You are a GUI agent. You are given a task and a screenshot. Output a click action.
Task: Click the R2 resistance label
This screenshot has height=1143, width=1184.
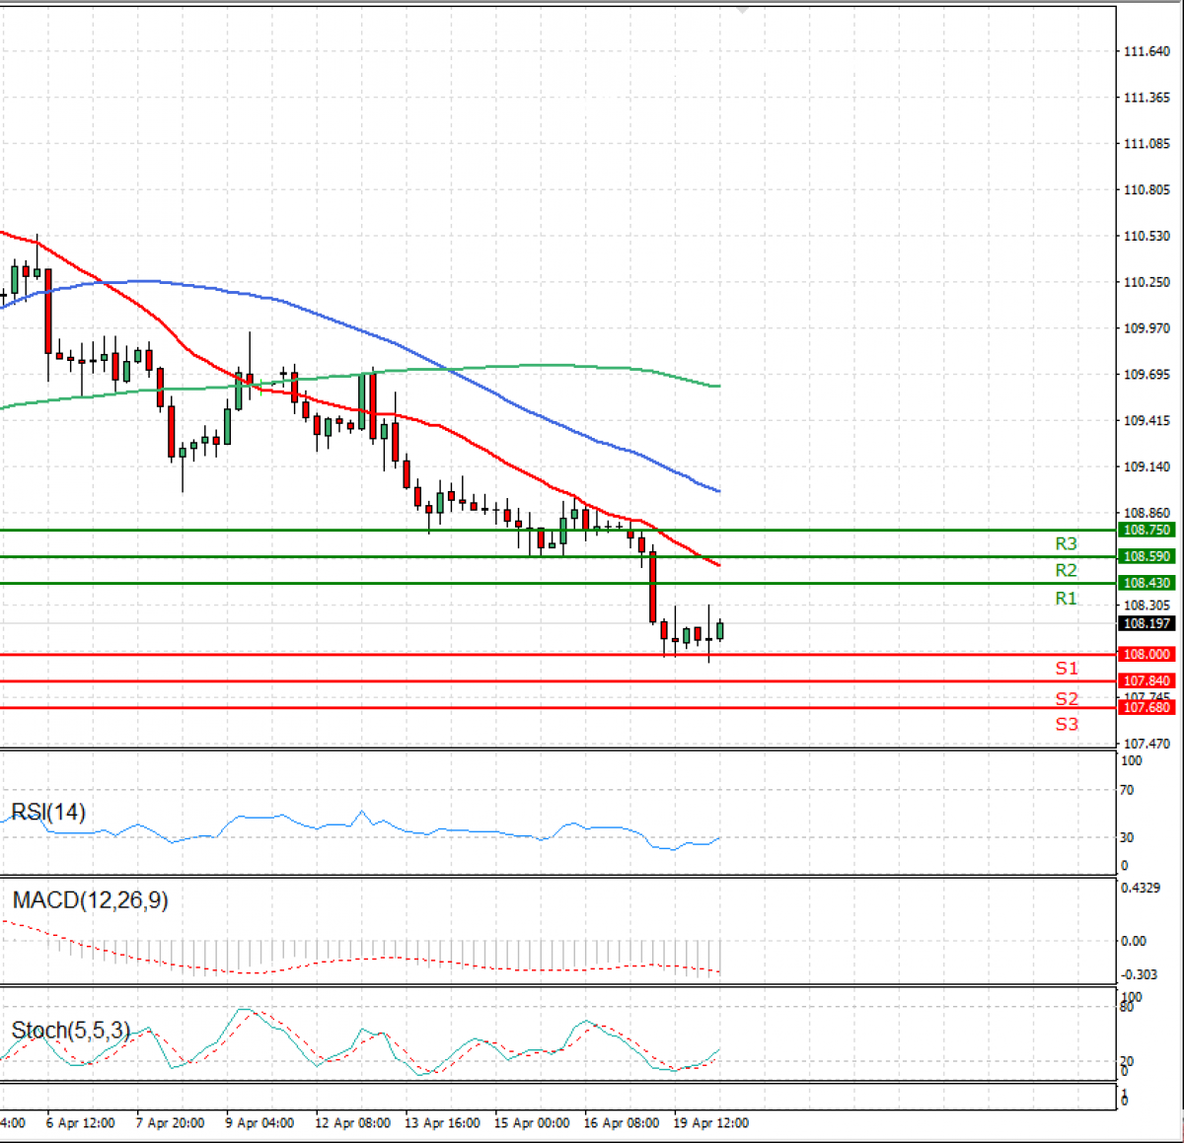tap(1066, 570)
